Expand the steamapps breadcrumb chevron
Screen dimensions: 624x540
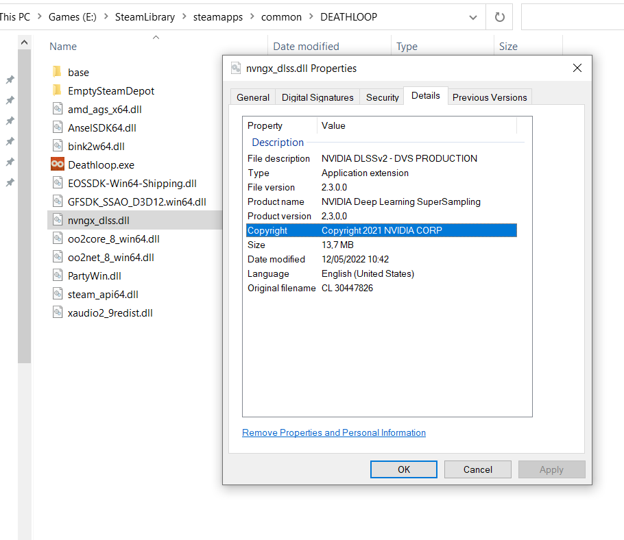click(x=252, y=16)
